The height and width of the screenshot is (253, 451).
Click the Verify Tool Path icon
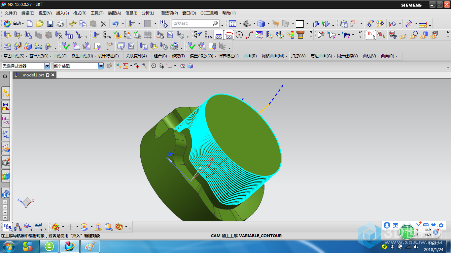pos(117,35)
